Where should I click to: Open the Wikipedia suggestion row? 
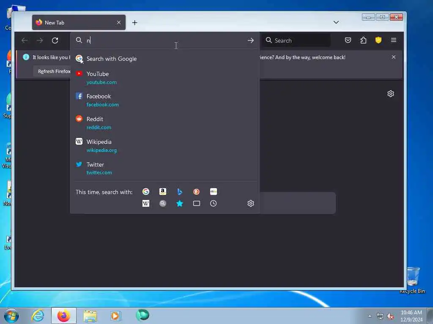pyautogui.click(x=165, y=146)
